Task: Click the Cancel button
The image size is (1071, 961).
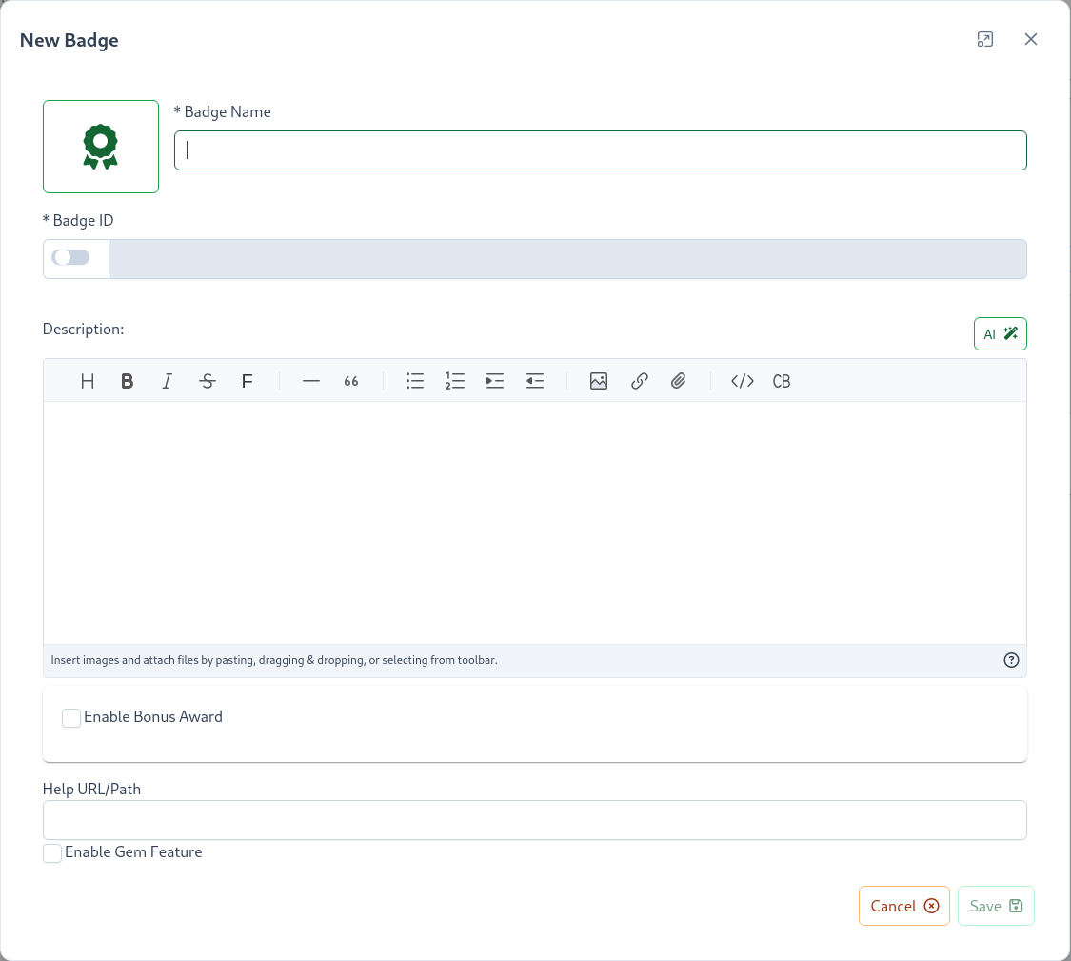Action: tap(903, 906)
